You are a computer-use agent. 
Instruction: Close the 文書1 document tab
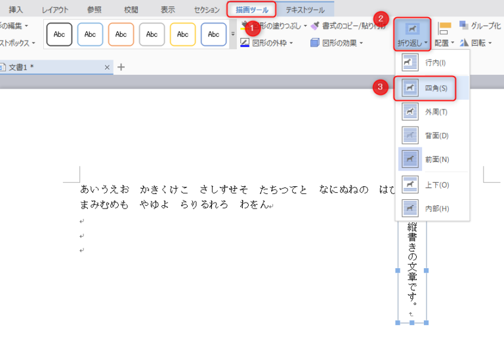107,68
